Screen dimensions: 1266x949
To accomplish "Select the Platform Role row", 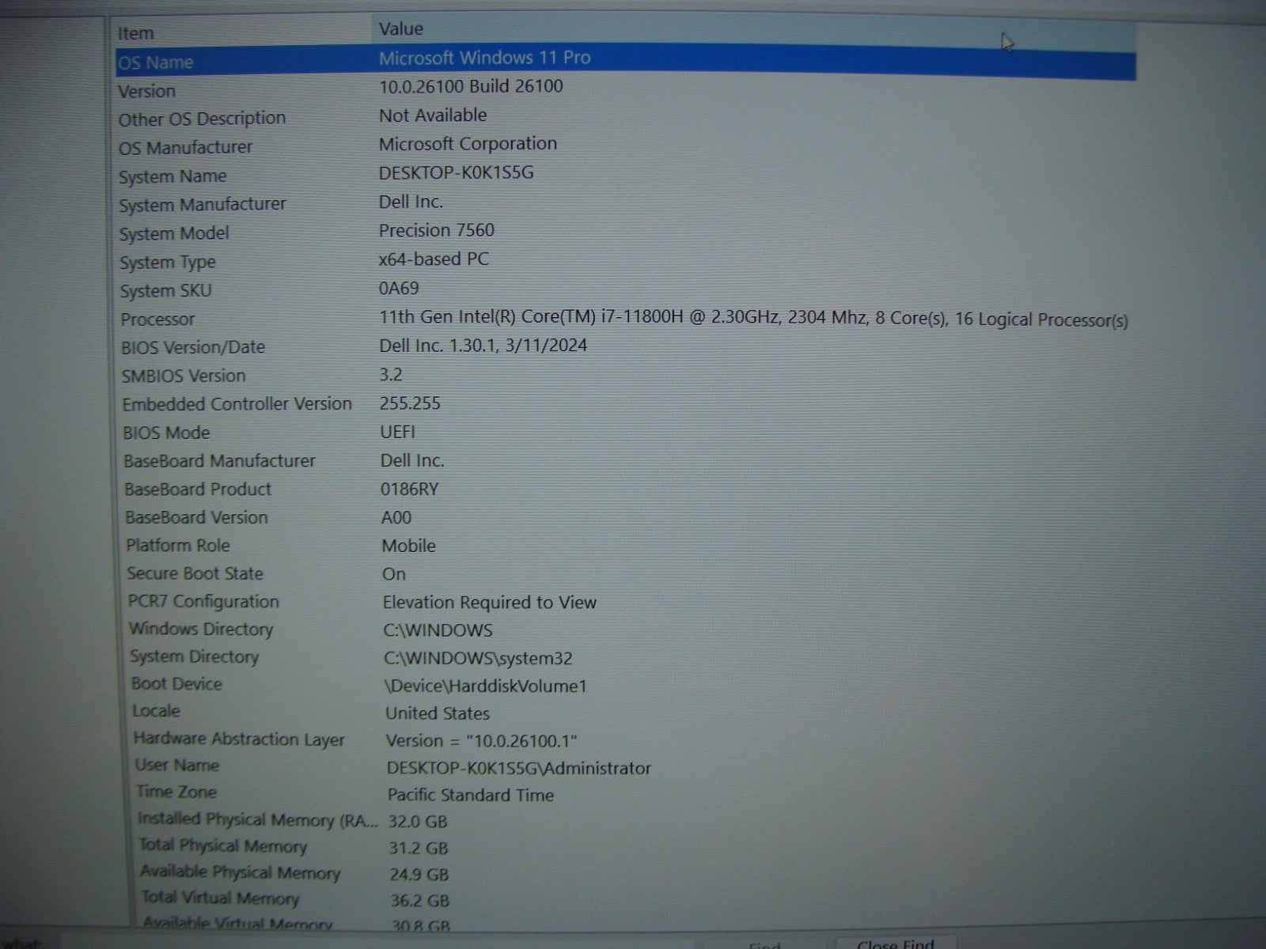I will coord(178,546).
